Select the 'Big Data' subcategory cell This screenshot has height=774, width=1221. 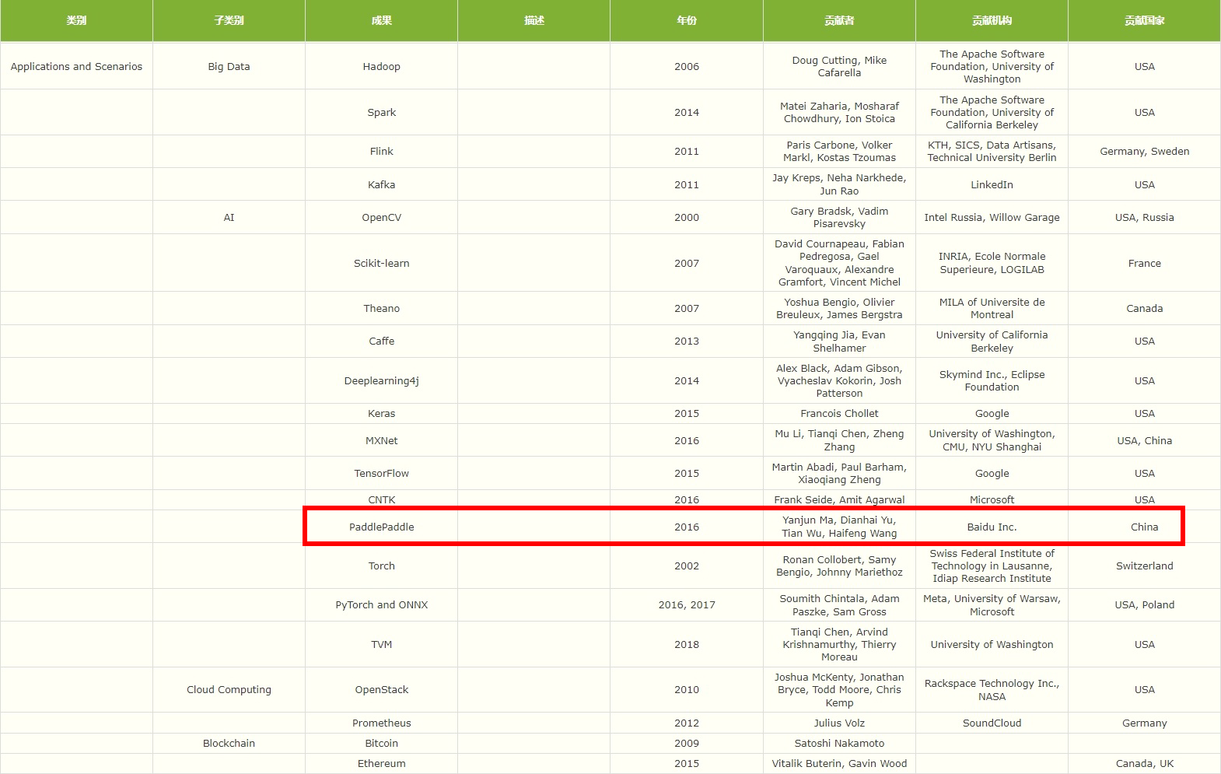point(229,66)
